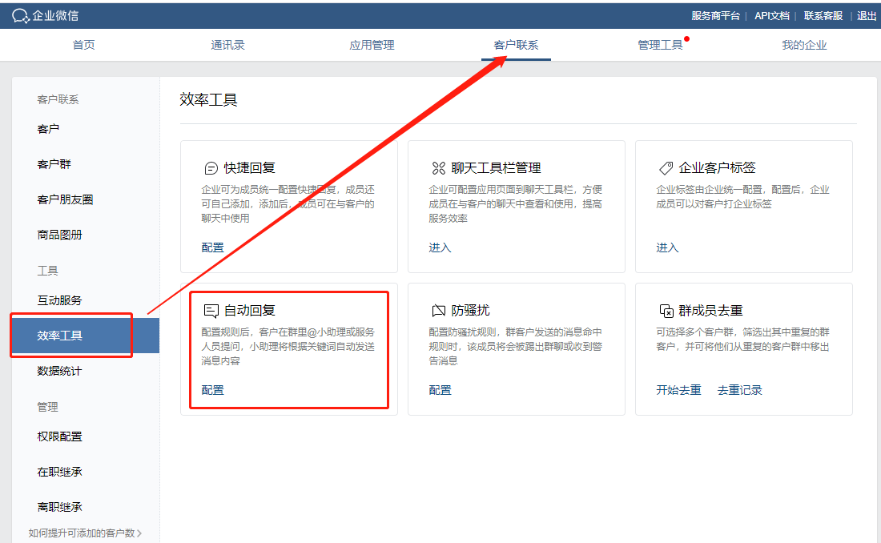This screenshot has width=881, height=543.
Task: Switch to the 通讯录 tab
Action: 227,45
